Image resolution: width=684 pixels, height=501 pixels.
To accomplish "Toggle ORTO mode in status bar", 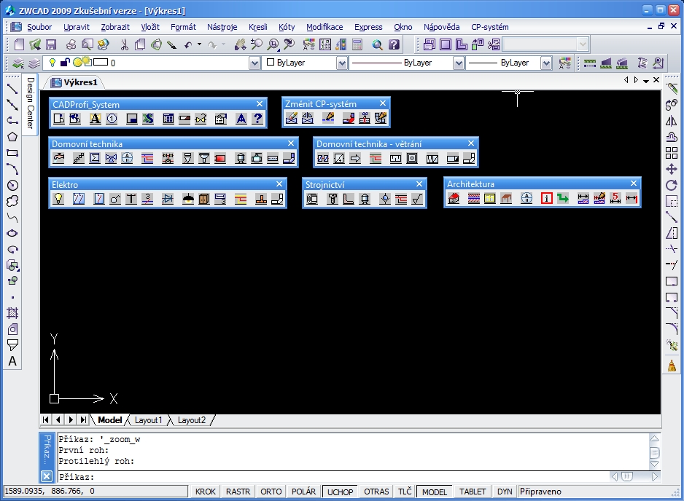I will [271, 492].
